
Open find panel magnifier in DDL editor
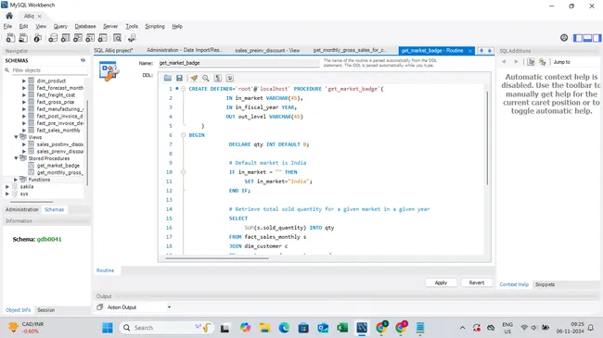tap(206, 78)
